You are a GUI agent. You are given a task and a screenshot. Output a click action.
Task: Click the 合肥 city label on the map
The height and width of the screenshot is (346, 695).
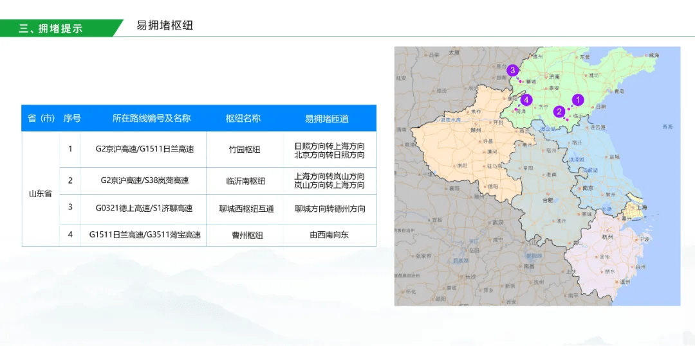[x=548, y=200]
